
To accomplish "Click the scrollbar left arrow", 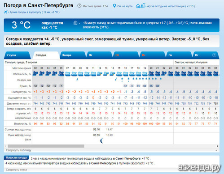I will click(x=6, y=146).
